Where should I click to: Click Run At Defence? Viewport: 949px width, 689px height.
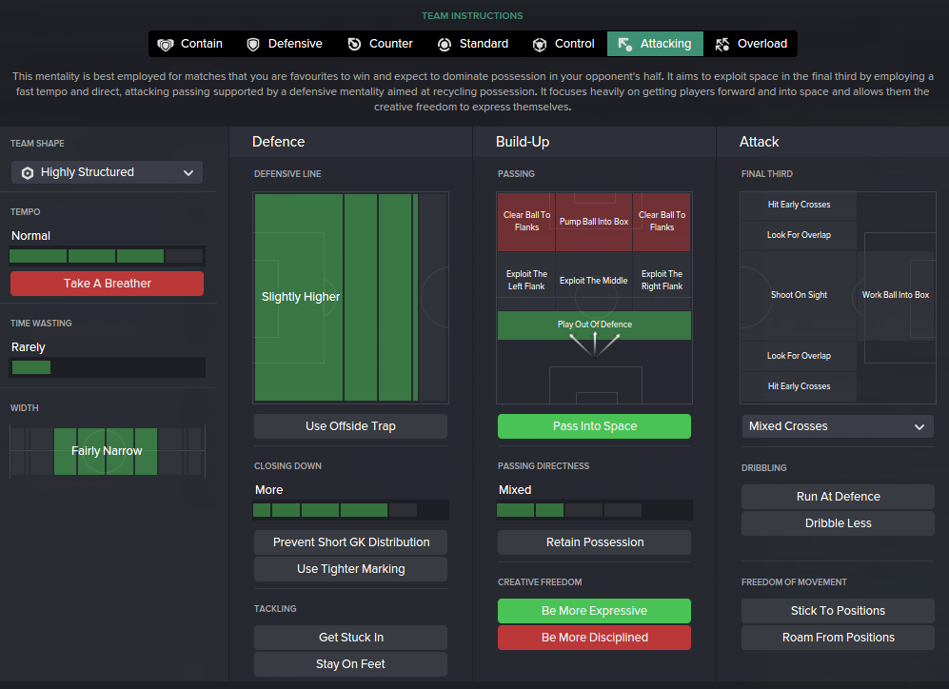coord(838,496)
